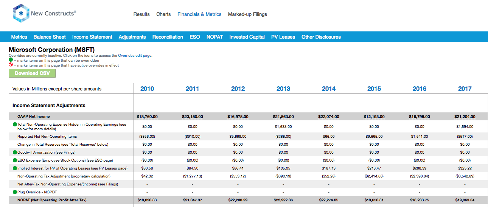Click the Reported Net Non-Operating Items label

(47, 136)
